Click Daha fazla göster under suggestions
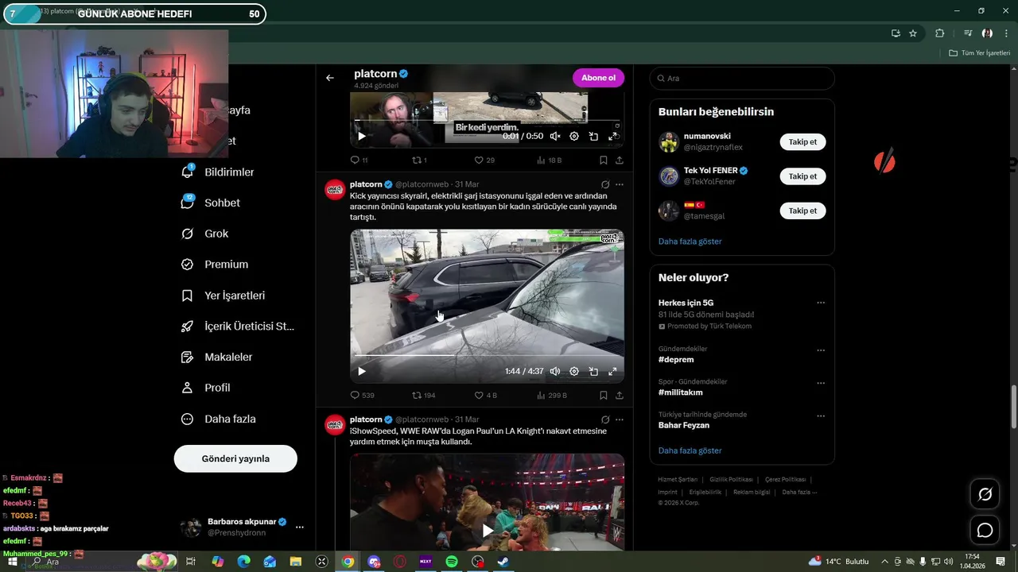 [690, 241]
